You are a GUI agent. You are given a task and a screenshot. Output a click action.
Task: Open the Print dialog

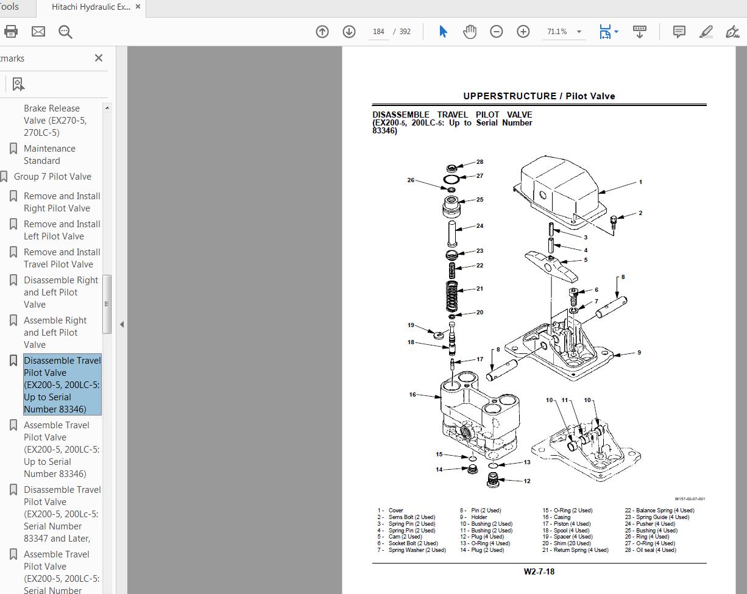[11, 31]
